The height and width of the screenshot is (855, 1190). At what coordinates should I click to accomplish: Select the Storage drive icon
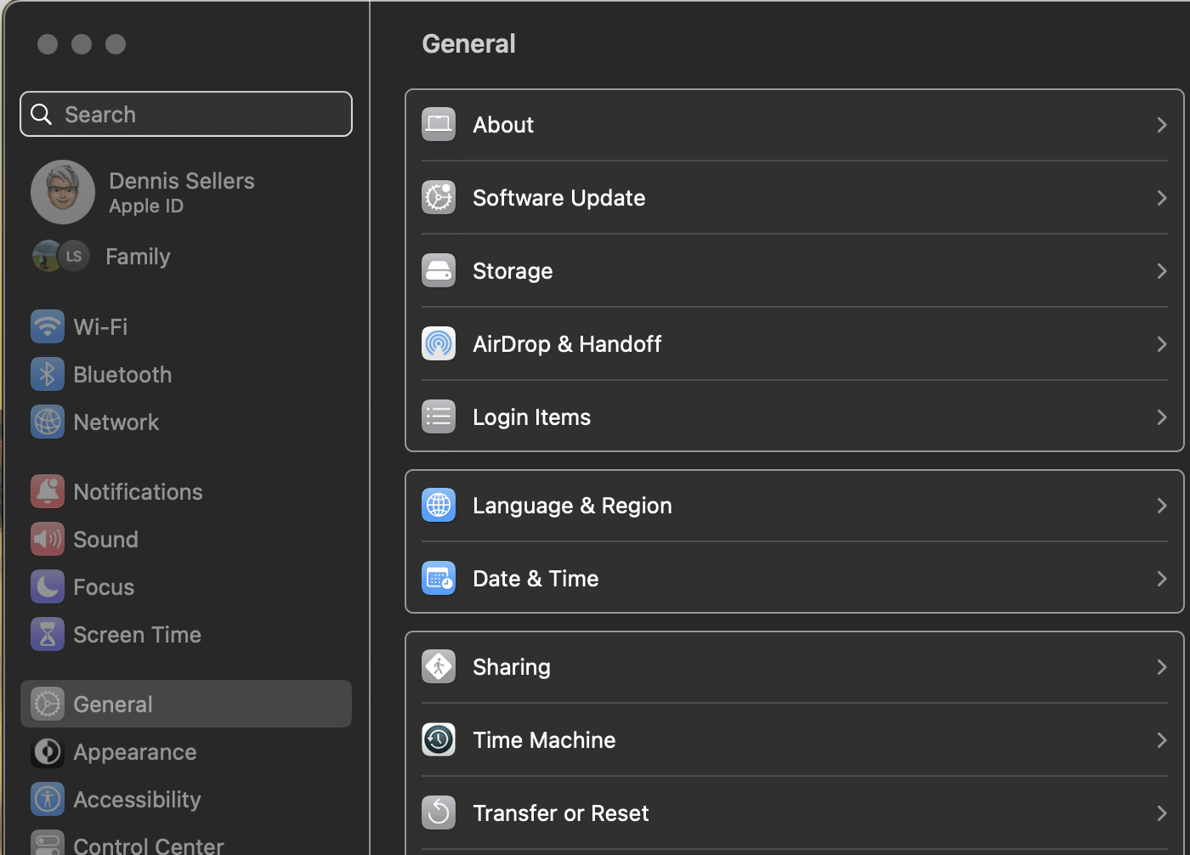[x=439, y=271]
